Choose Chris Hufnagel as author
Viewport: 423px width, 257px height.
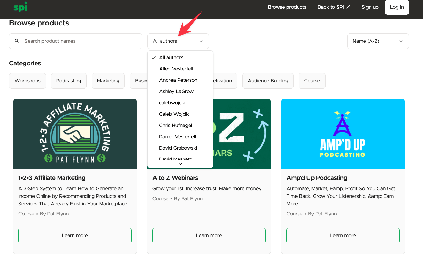[175, 126]
